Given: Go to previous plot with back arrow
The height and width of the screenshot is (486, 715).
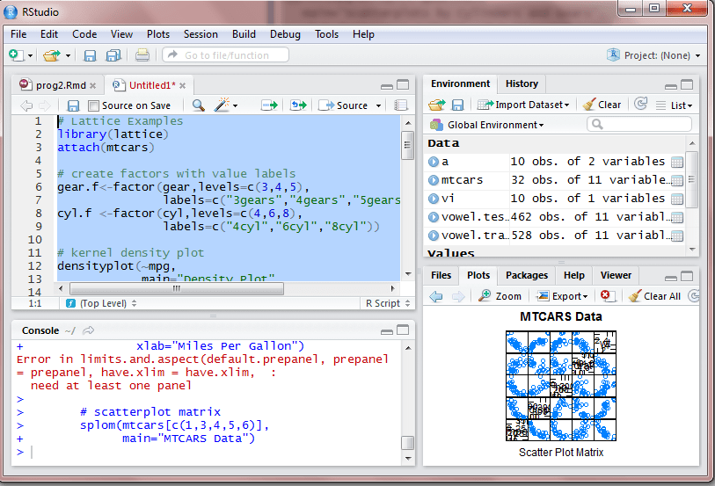Looking at the screenshot, I should [x=436, y=296].
